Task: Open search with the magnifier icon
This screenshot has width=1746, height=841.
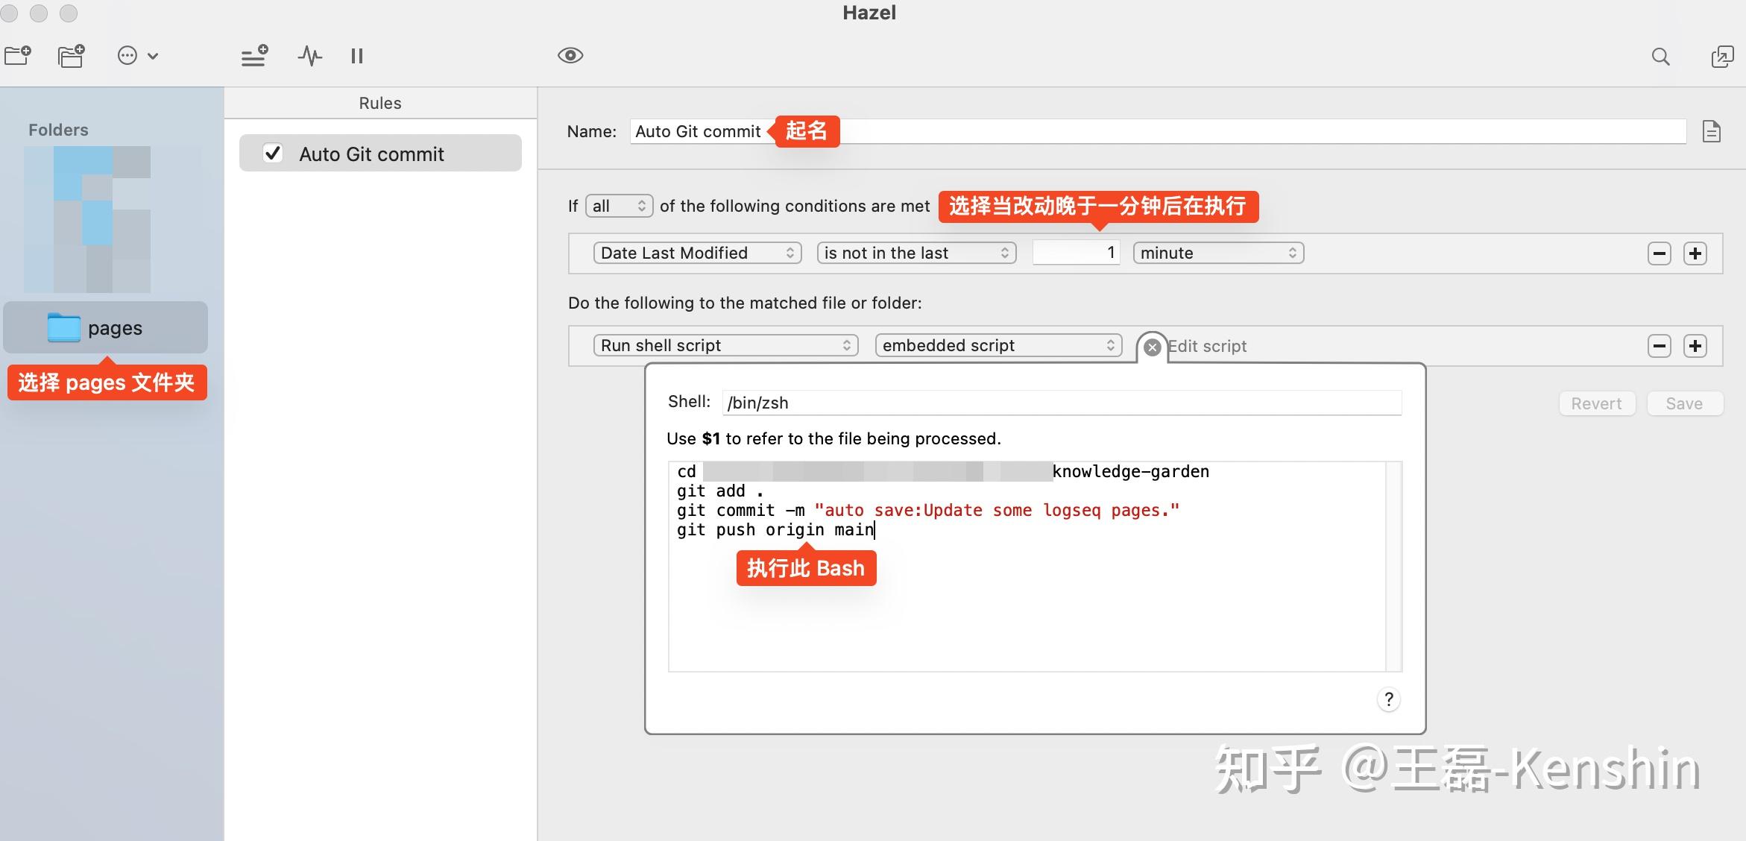Action: point(1660,57)
